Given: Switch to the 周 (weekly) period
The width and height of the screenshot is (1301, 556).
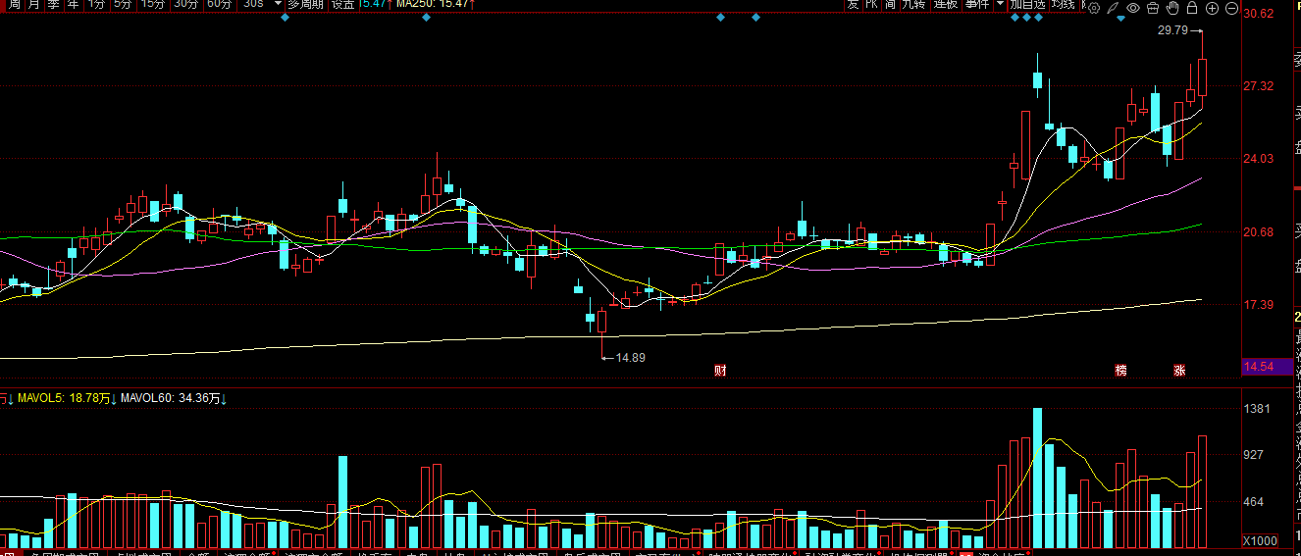Looking at the screenshot, I should pos(14,4).
